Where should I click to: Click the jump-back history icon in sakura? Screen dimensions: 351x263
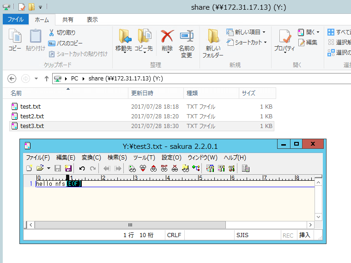click(x=107, y=168)
